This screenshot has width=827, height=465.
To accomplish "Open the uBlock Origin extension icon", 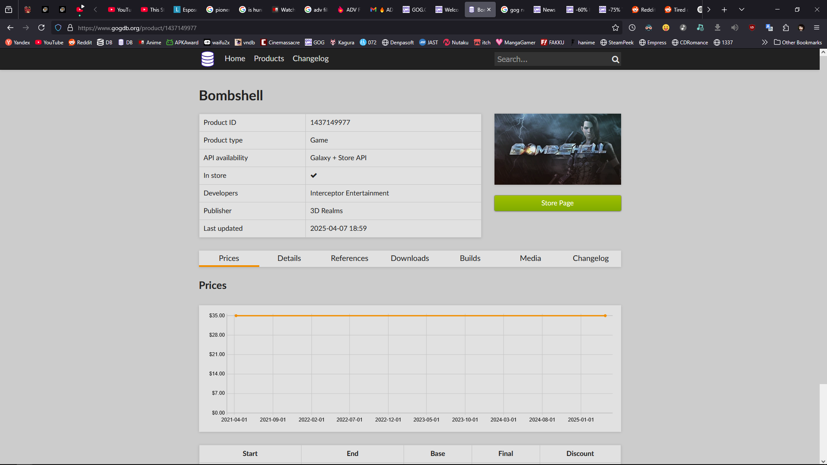I will [752, 28].
